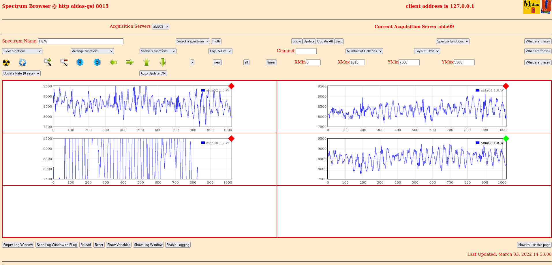Image resolution: width=552 pixels, height=265 pixels.
Task: Open the Acquisition Servers aida09 dropdown
Action: coord(160,27)
